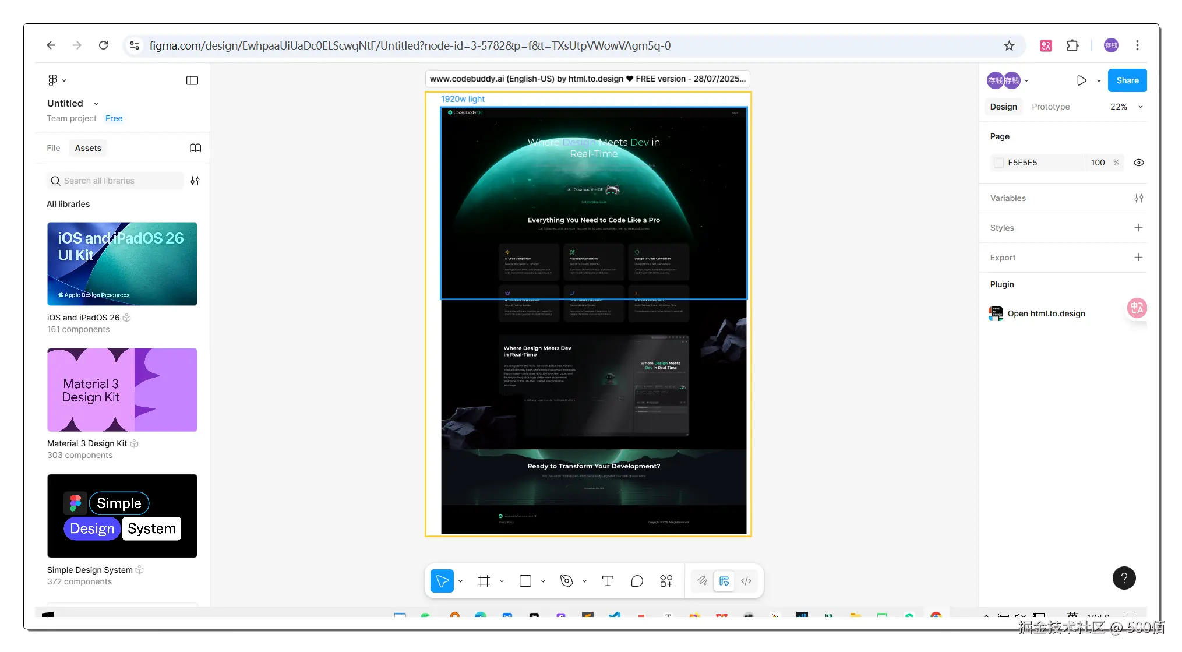Screen dimensions: 1182x652
Task: Toggle page background visibility eye icon
Action: point(1139,163)
